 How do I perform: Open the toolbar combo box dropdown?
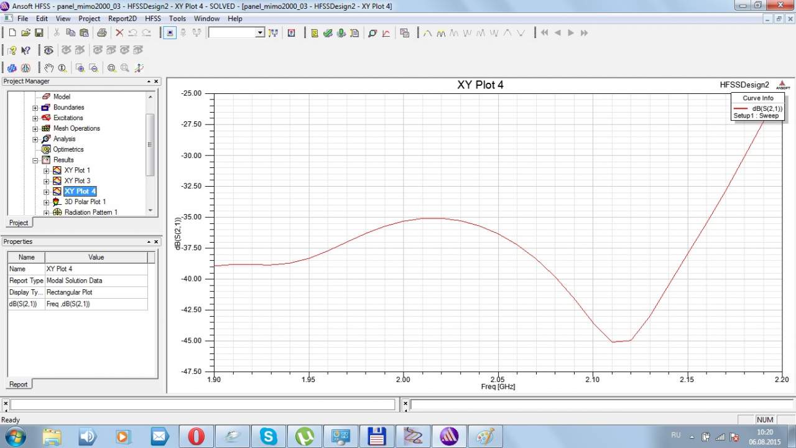(260, 33)
